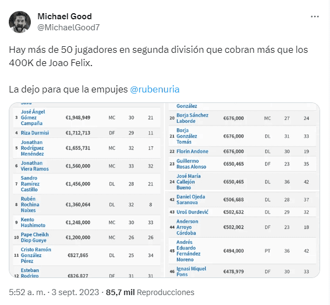Click José Ángel Gómez Campaña in the table

(x=33, y=118)
